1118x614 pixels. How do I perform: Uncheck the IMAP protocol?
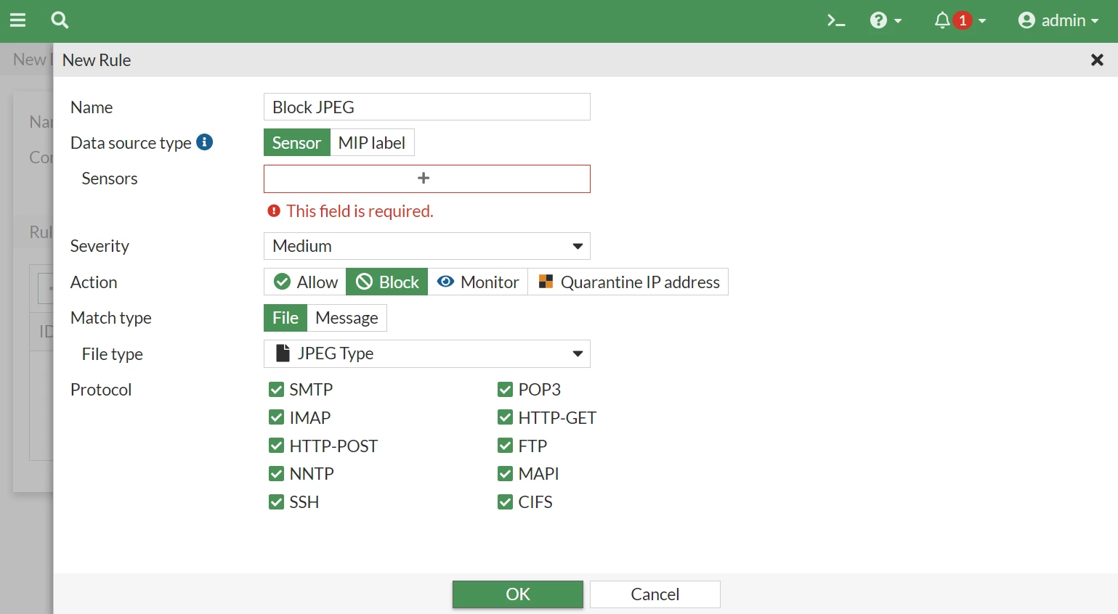276,417
